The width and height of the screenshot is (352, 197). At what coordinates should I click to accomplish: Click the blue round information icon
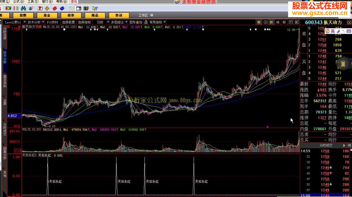[62, 8]
